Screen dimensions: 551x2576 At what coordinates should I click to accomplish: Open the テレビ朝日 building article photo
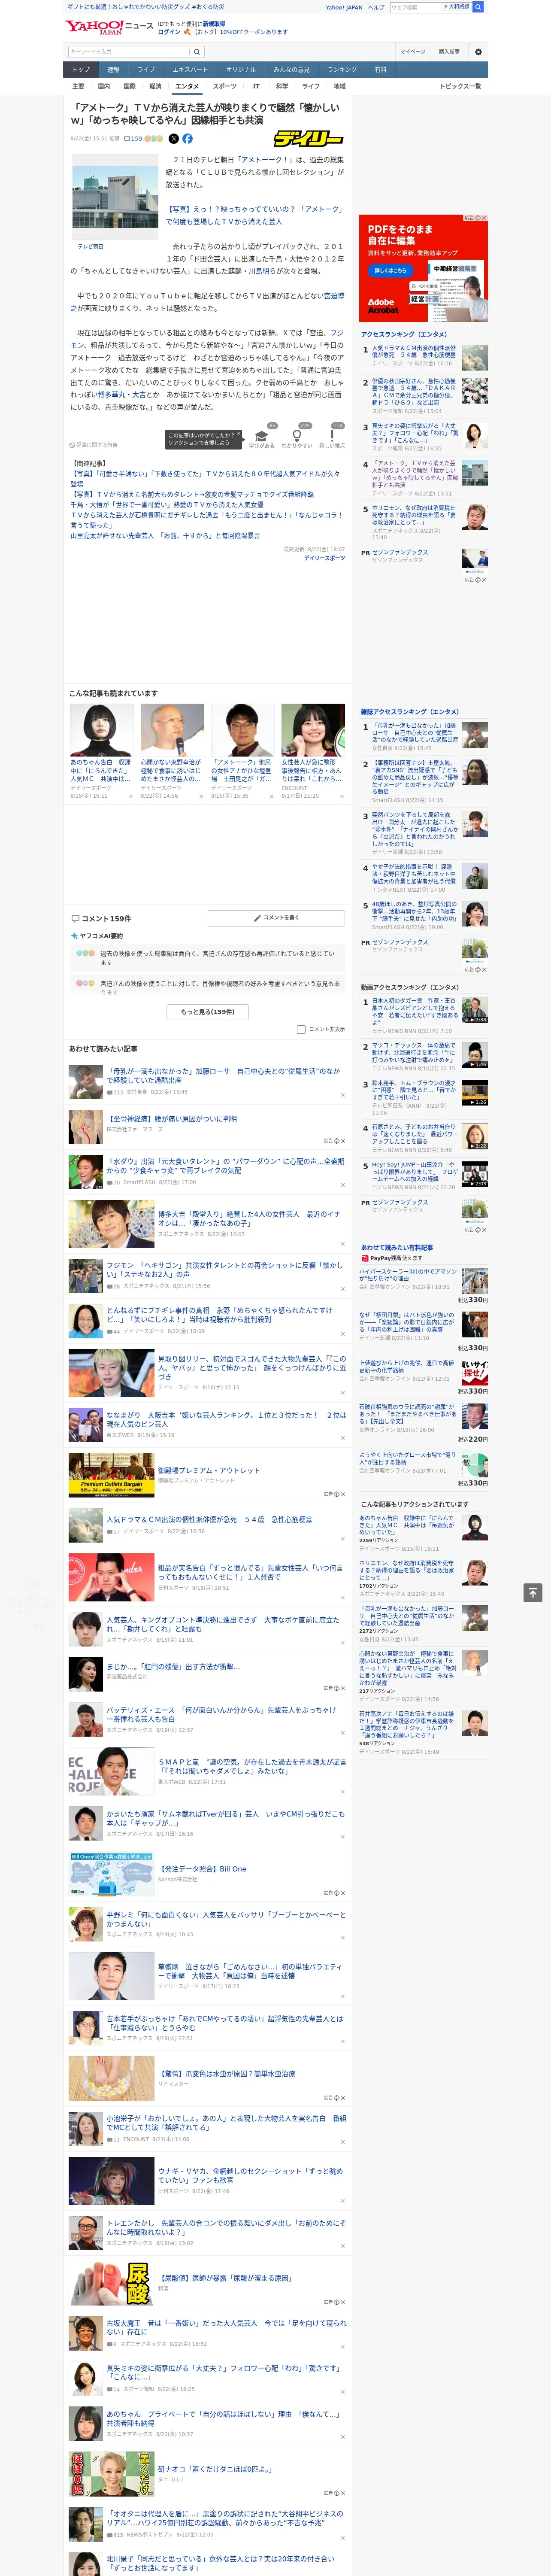tap(115, 198)
